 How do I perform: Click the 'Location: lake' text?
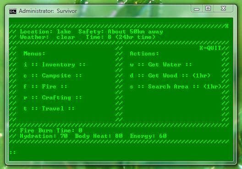point(45,32)
